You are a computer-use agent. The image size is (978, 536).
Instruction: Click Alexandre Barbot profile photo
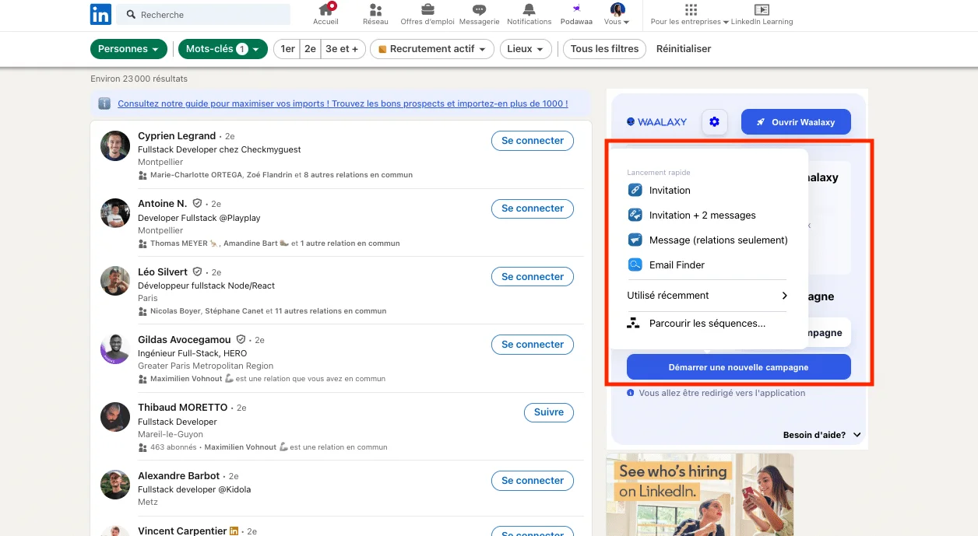pos(115,485)
